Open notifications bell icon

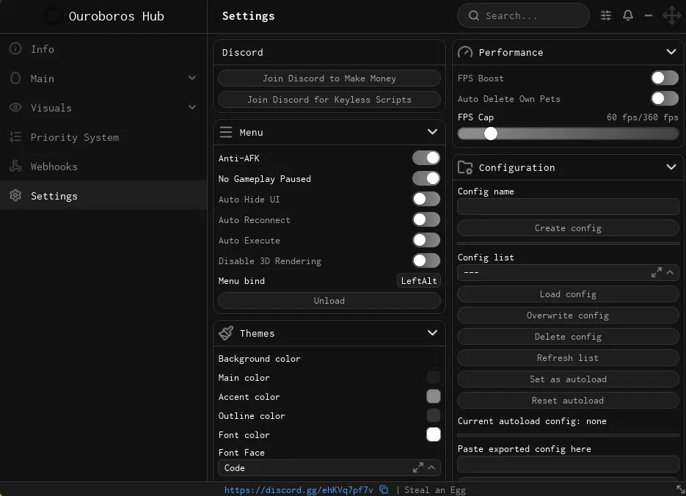(628, 15)
